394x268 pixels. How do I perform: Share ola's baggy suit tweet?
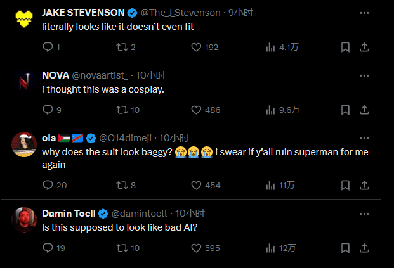pos(365,185)
